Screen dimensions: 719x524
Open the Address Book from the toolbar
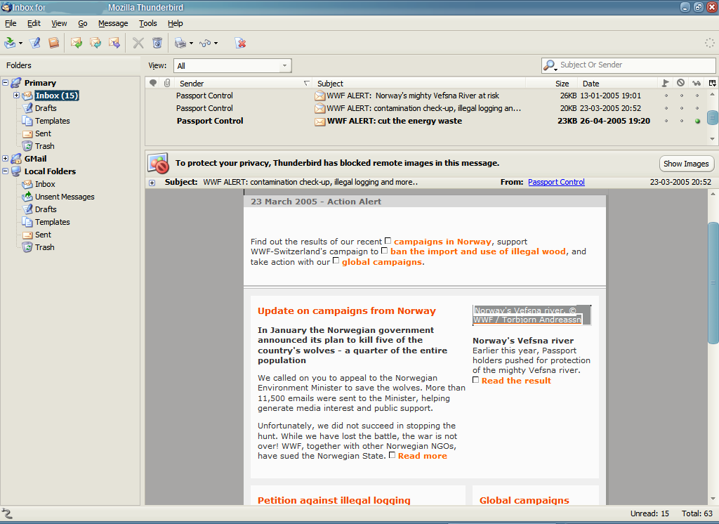pos(53,43)
